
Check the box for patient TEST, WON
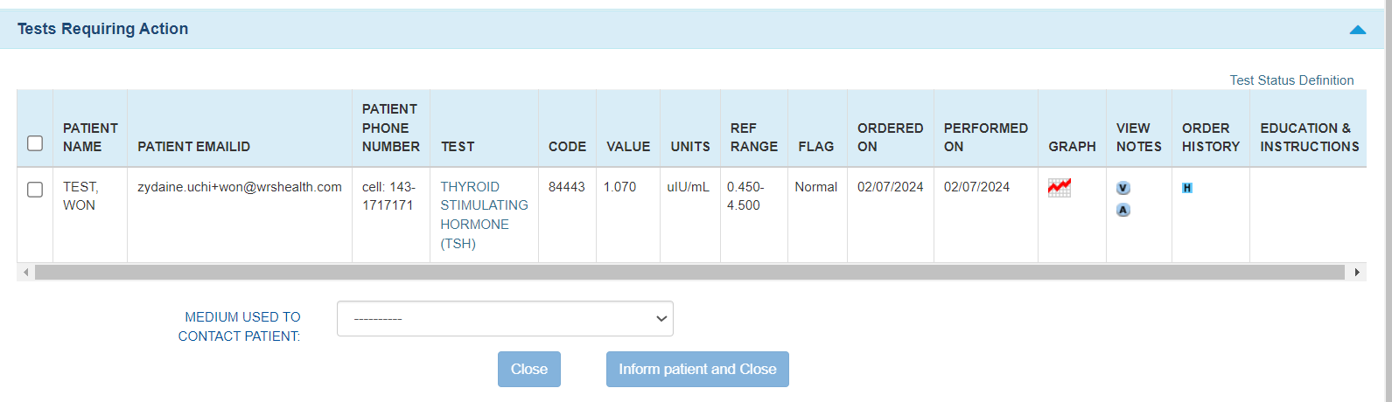click(x=35, y=190)
